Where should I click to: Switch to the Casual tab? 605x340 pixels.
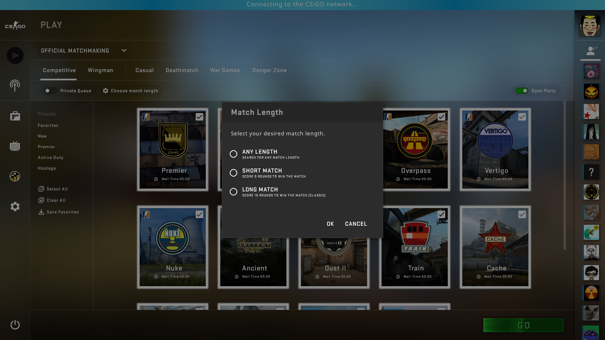[145, 70]
